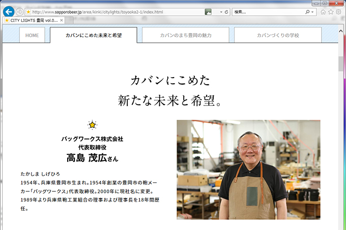Select the CITY LIGHTS 豊岡 browser tab
This screenshot has width=346, height=230.
point(34,20)
